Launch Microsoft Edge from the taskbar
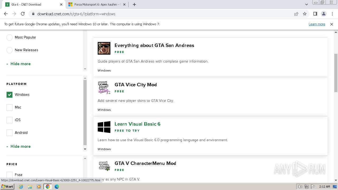 57,187
